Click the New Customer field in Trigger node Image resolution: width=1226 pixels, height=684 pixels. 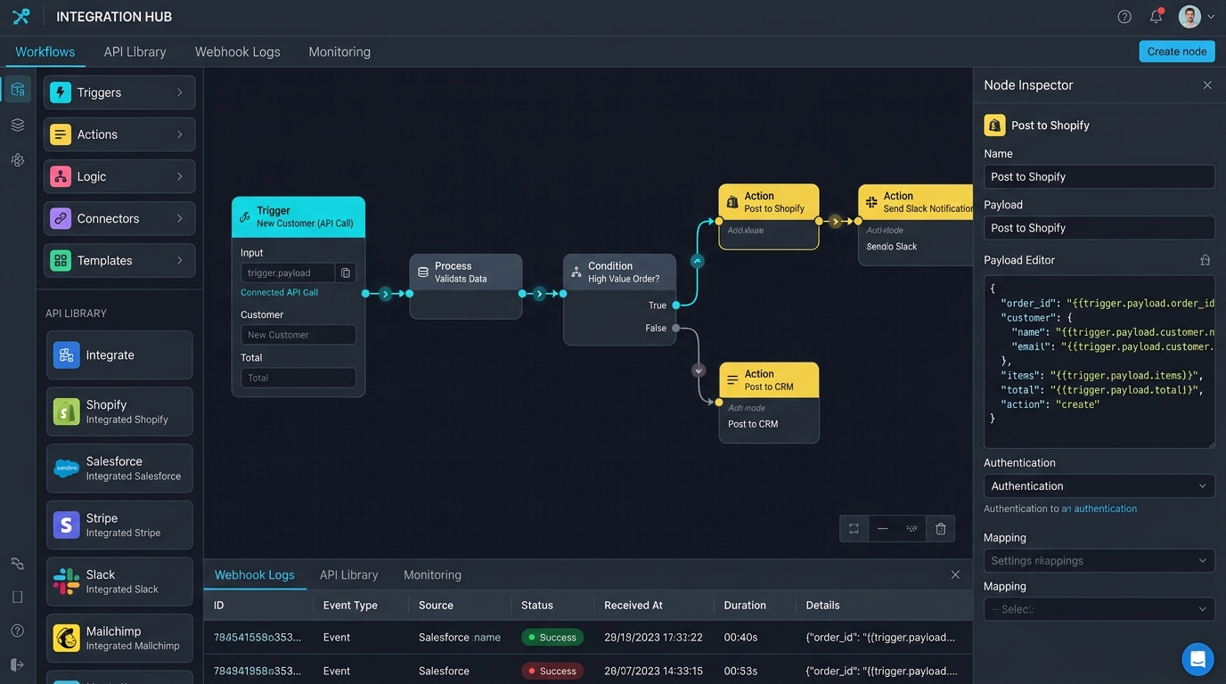pyautogui.click(x=298, y=335)
